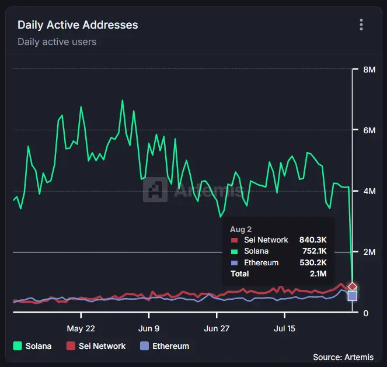This screenshot has height=367, width=387.
Task: Toggle the Ethereum series in the legend
Action: click(165, 346)
